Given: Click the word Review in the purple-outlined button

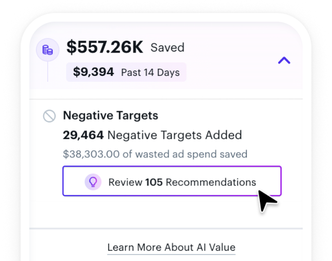Looking at the screenshot, I should pyautogui.click(x=125, y=182).
